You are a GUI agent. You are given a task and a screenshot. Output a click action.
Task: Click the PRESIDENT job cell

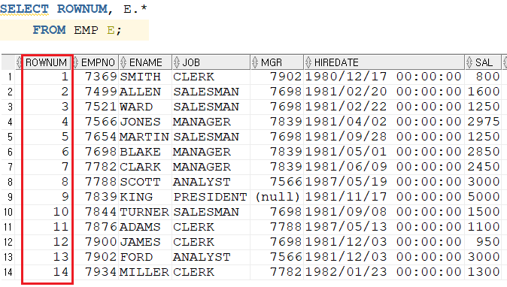(211, 197)
